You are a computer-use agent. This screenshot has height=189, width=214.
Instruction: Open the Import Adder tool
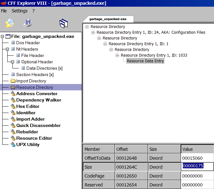(x=31, y=119)
